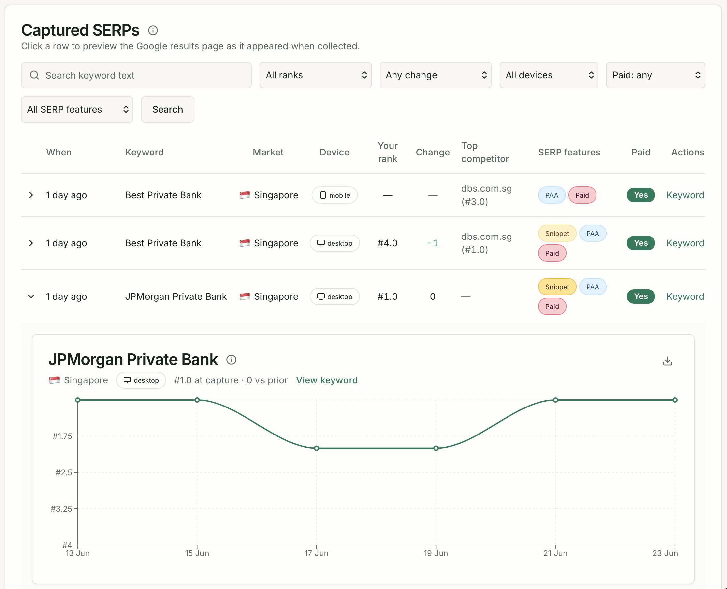The height and width of the screenshot is (589, 727).
Task: Click Singapore flag in chart panel header
Action: [54, 380]
